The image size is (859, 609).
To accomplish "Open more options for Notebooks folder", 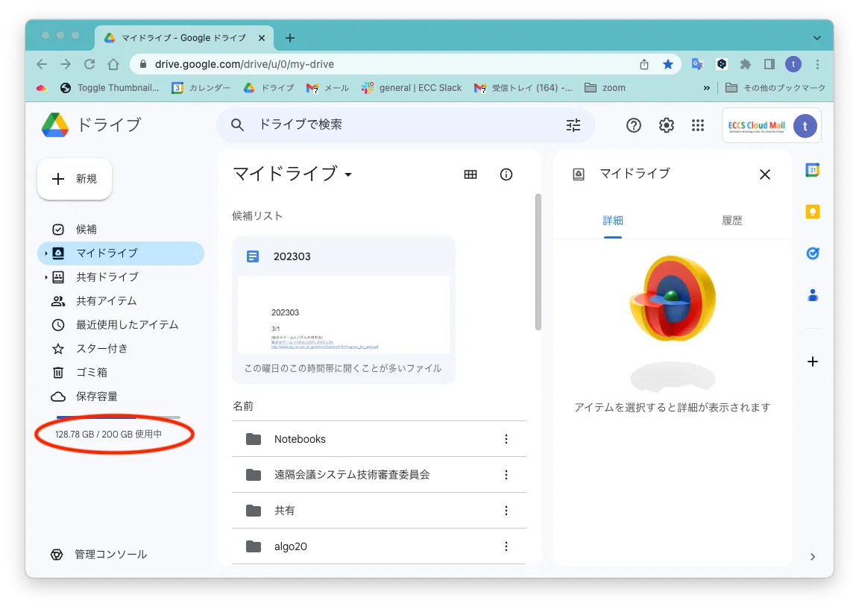I will coord(506,439).
